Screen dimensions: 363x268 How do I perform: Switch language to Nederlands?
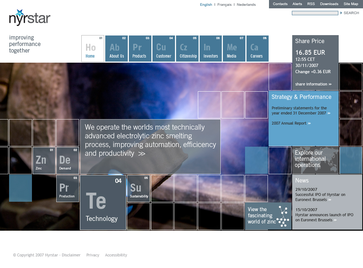point(246,5)
